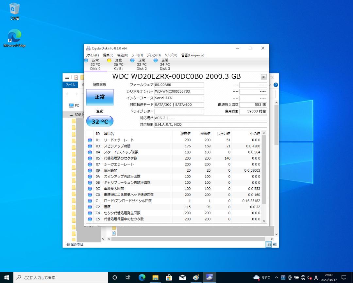Click SMART list scrollbar up arrow
This screenshot has width=353, height=283.
[264, 133]
